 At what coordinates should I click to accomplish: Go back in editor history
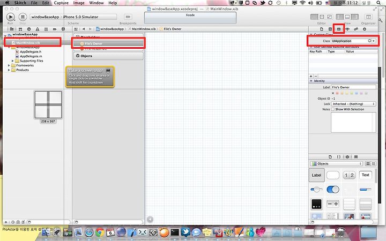pos(84,29)
